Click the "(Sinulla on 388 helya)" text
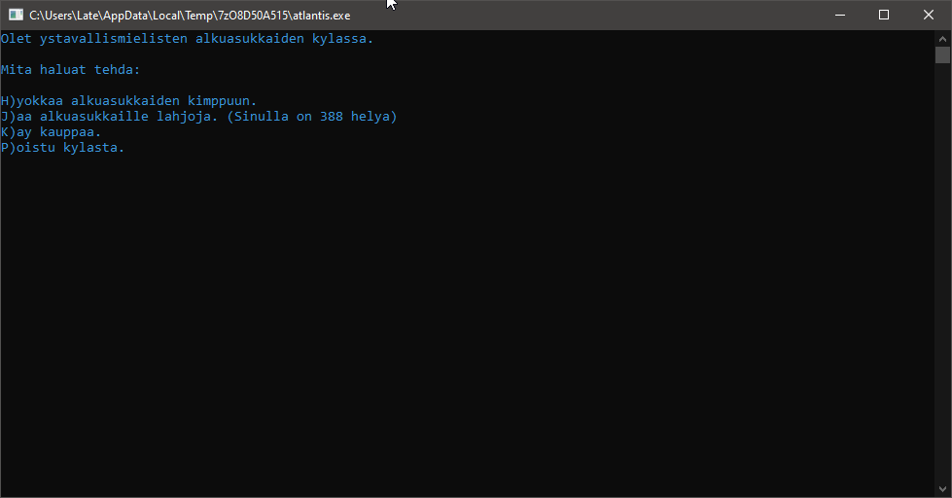 click(311, 117)
